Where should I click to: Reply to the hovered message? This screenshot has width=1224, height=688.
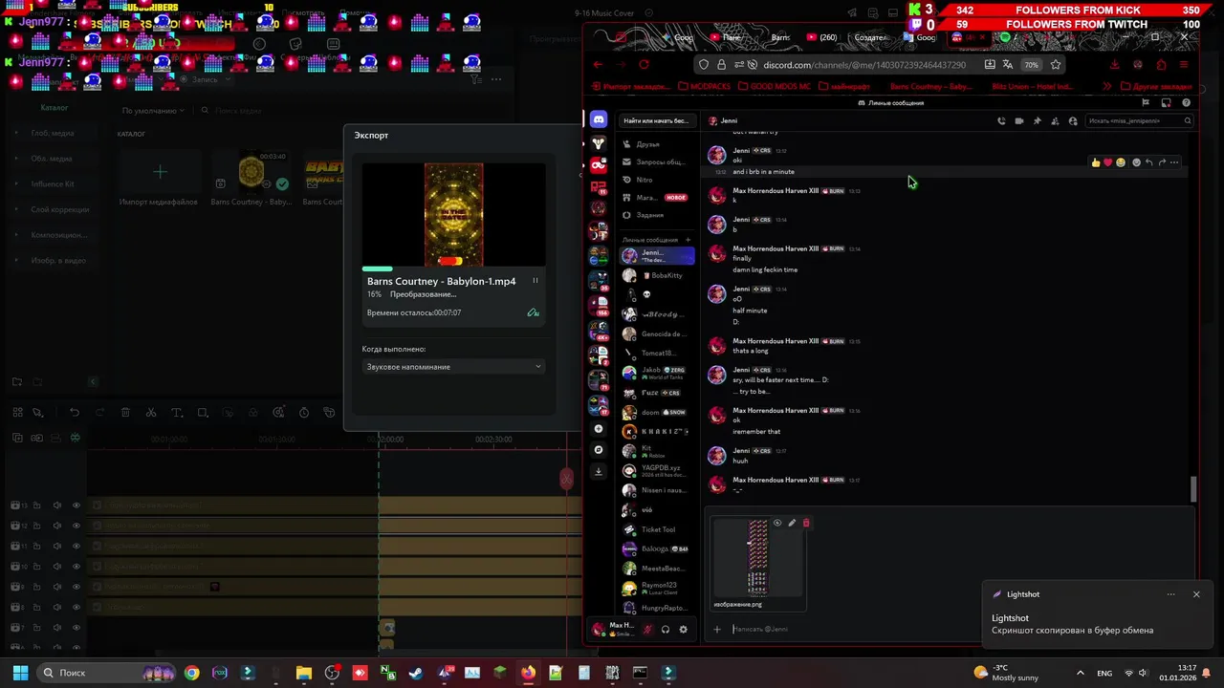(x=1148, y=162)
